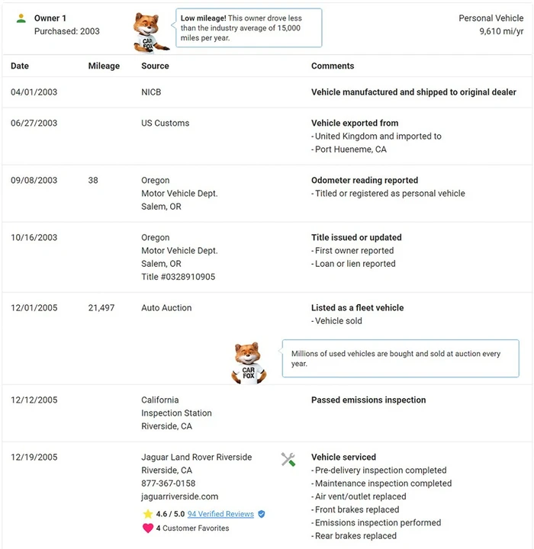Click the 877-367-0158 phone number
The height and width of the screenshot is (549, 534).
168,483
